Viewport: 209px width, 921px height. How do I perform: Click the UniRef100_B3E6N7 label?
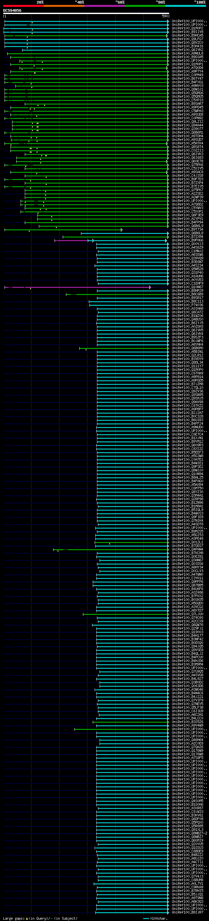pyautogui.click(x=187, y=262)
